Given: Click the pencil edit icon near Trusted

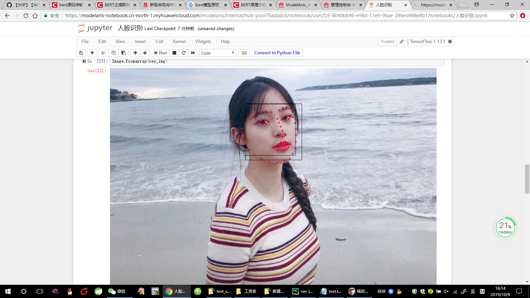Looking at the screenshot, I should pyautogui.click(x=402, y=42).
